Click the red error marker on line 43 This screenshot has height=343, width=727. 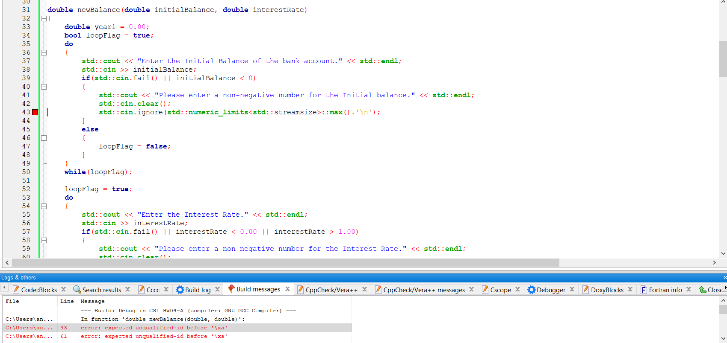point(35,112)
